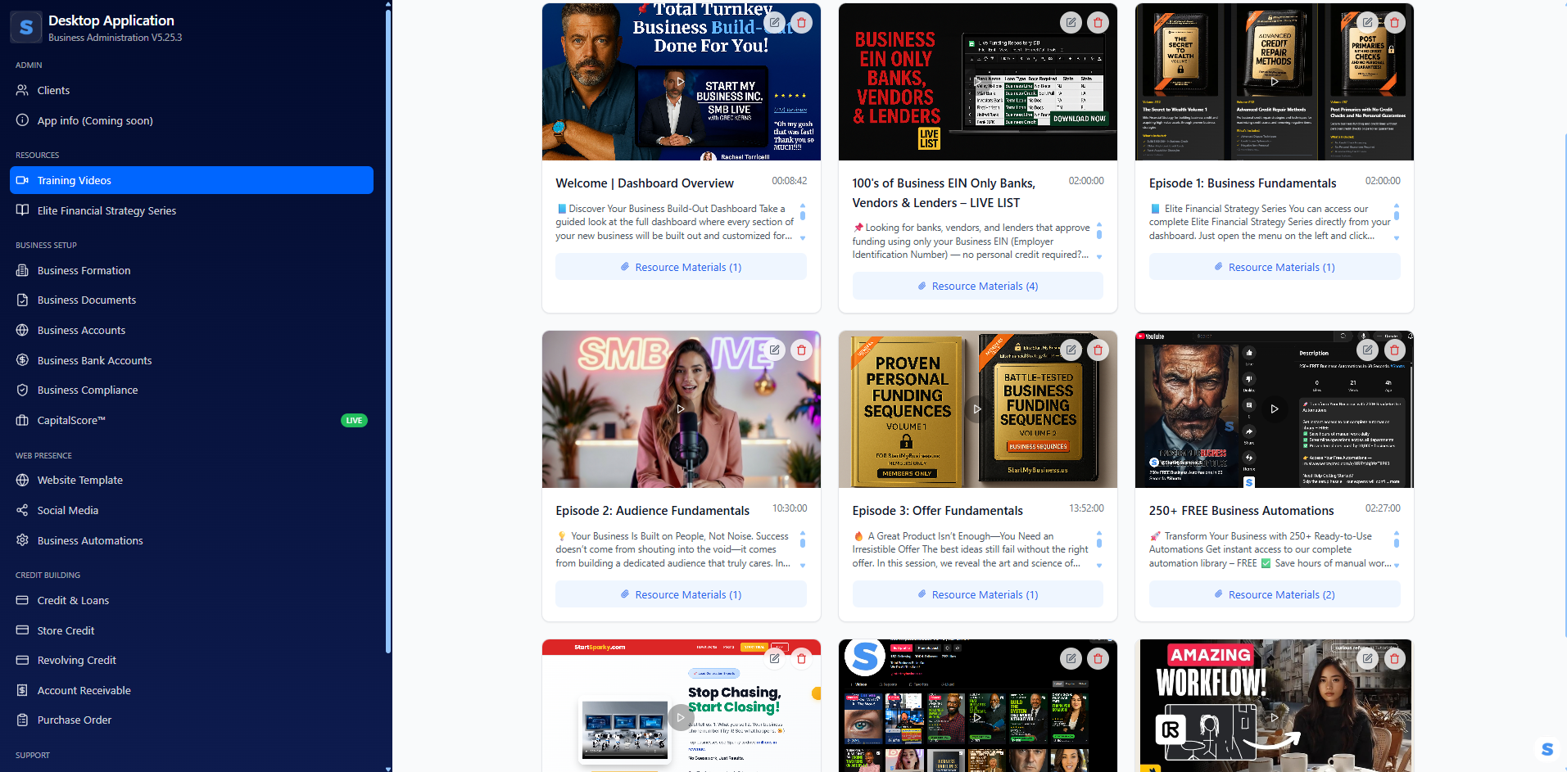Go to Business Formation
Image resolution: width=1567 pixels, height=772 pixels.
[192, 270]
